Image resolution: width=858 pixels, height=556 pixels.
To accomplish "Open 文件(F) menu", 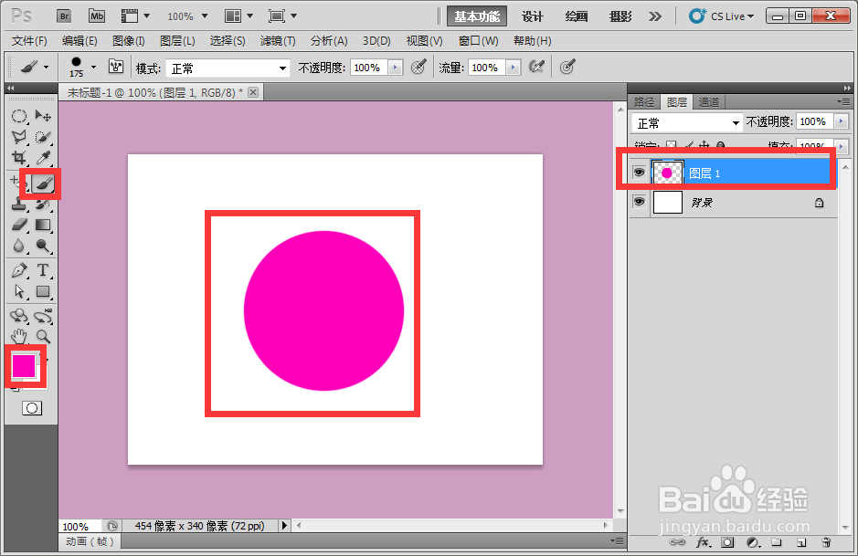I will (x=29, y=41).
